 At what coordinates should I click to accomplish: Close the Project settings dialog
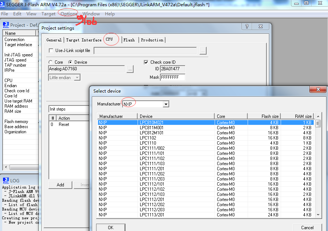pos(260,26)
